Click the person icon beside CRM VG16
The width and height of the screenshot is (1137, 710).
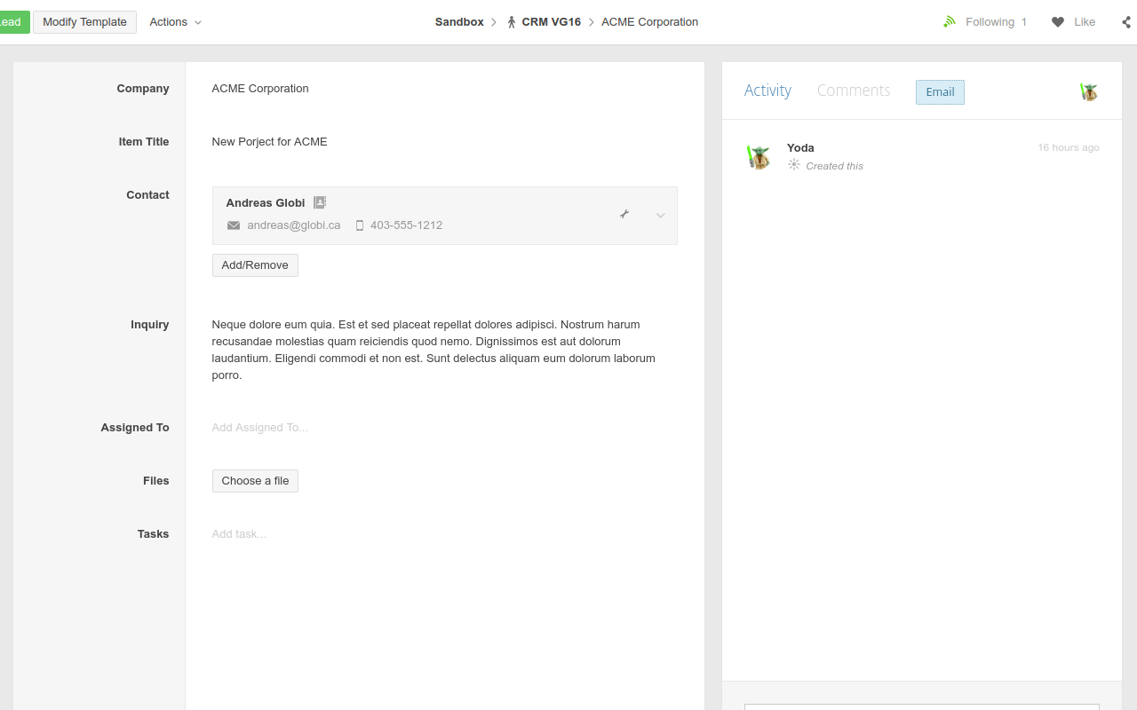coord(511,21)
